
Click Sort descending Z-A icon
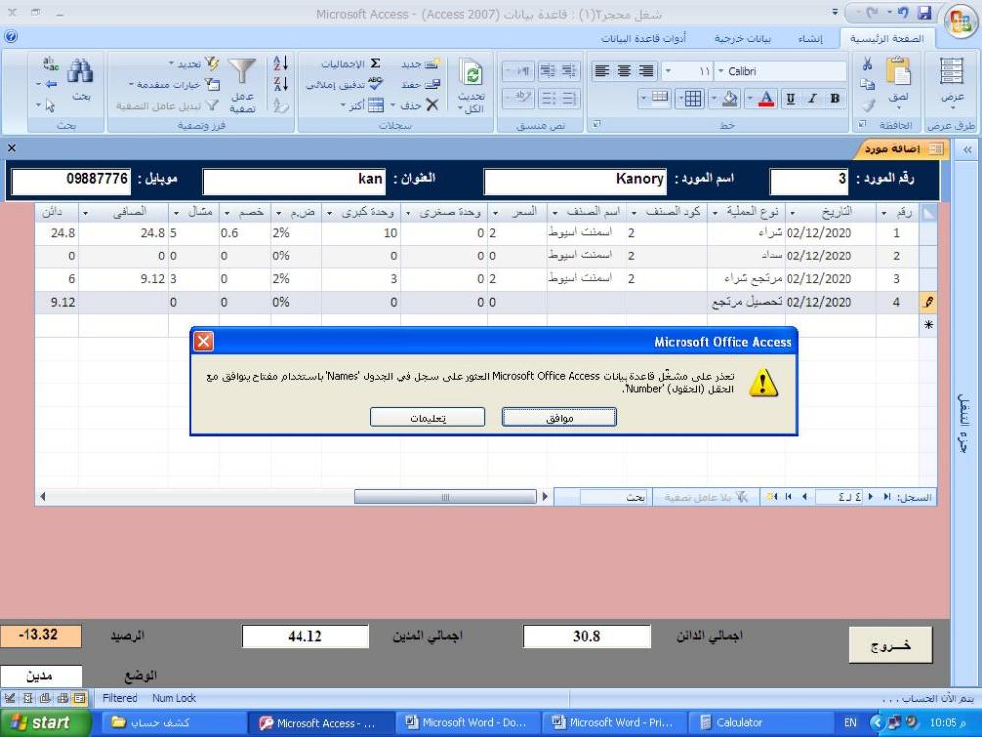(x=281, y=84)
